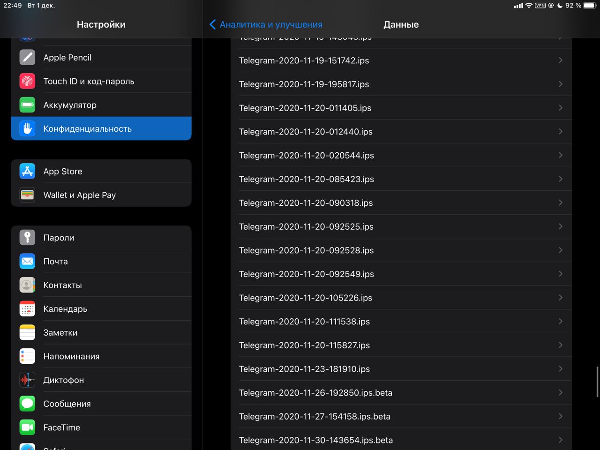
Task: Tap the battery indicator in status bar
Action: point(590,6)
